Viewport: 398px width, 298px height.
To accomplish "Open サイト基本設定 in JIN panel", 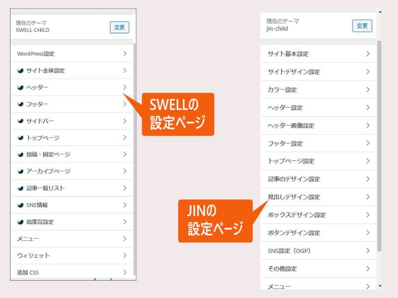I will point(318,54).
